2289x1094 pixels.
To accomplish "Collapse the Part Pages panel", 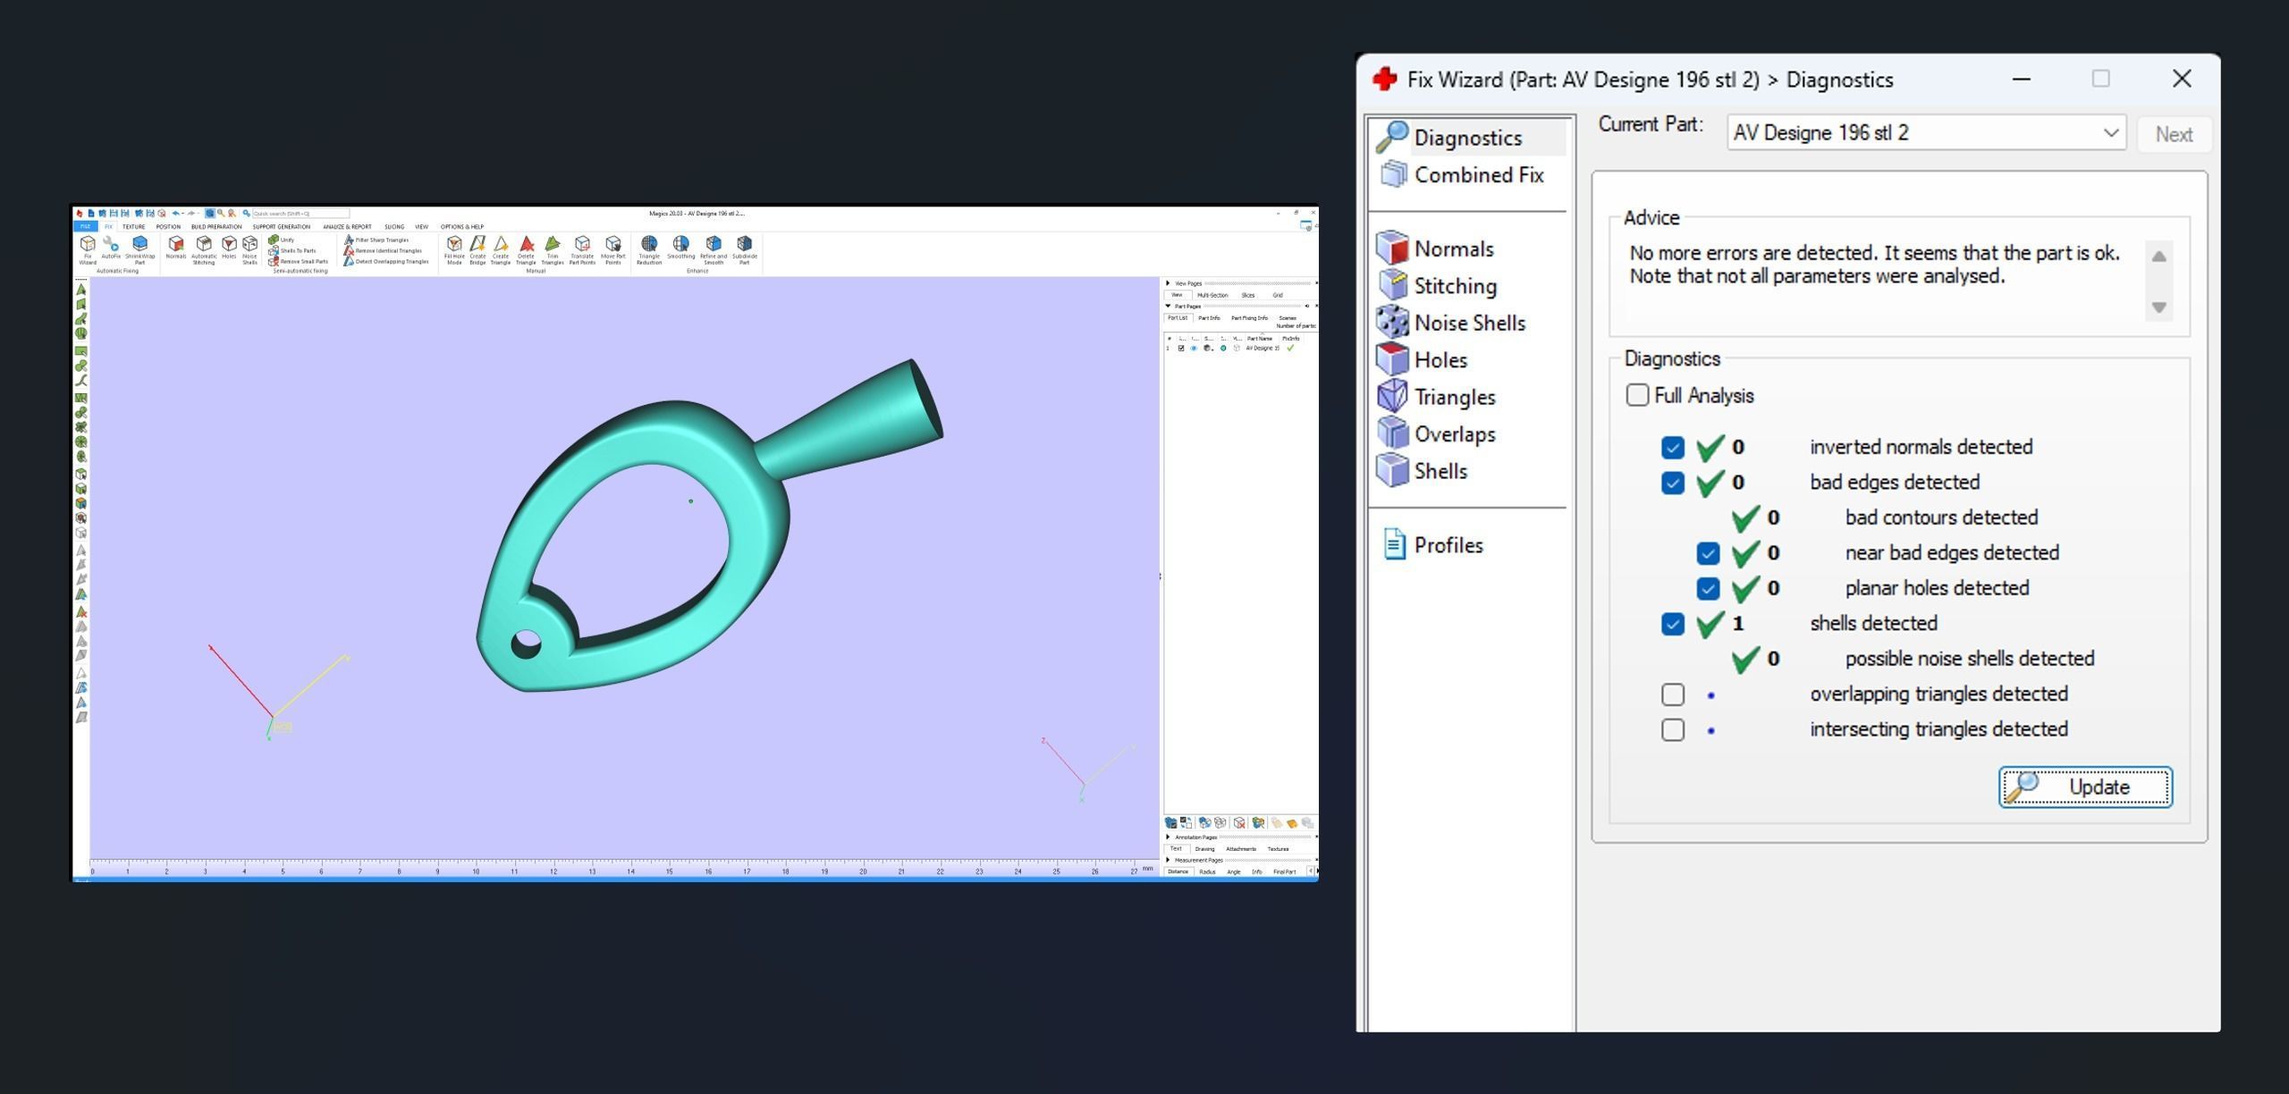I will [1168, 306].
